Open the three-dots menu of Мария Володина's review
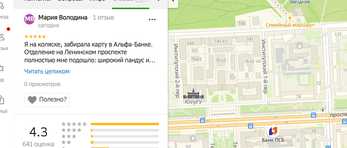The height and width of the screenshot is (148, 347). tap(152, 20)
